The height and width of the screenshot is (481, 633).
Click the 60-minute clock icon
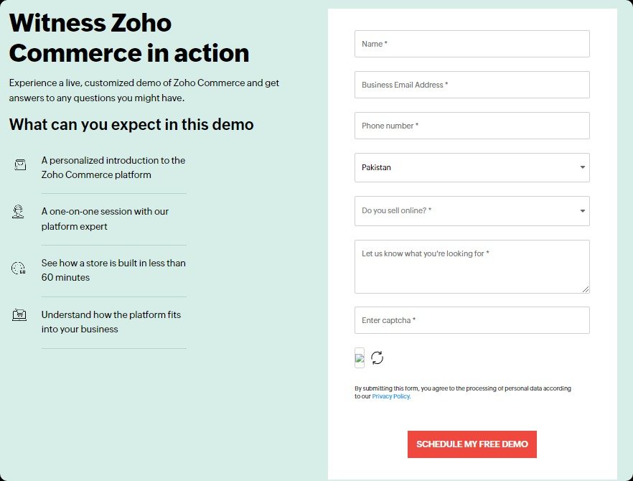19,268
